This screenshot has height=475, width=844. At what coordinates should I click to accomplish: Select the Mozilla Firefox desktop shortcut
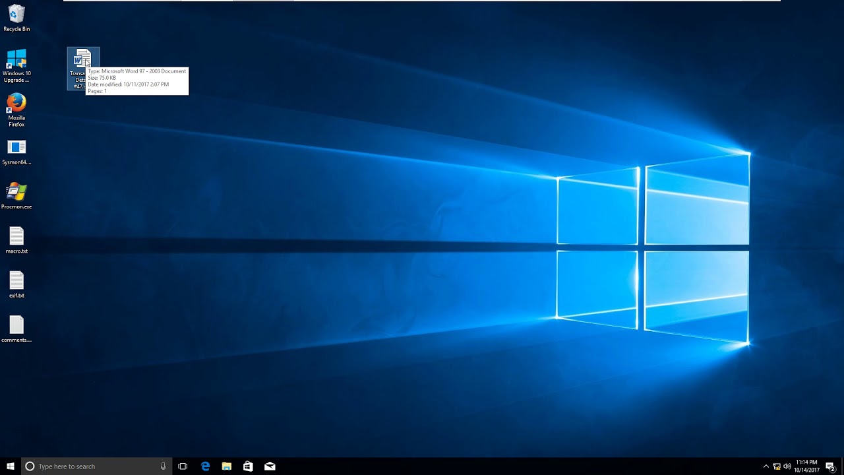click(x=16, y=110)
